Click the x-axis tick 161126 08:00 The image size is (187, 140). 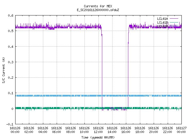pyautogui.click(x=70, y=130)
